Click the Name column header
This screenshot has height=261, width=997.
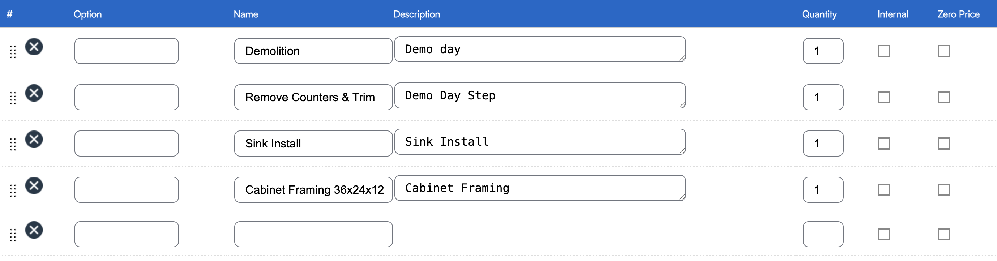[246, 14]
